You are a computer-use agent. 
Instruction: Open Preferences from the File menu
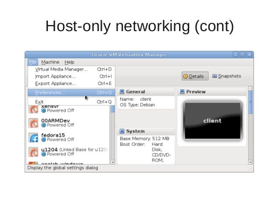pos(72,93)
